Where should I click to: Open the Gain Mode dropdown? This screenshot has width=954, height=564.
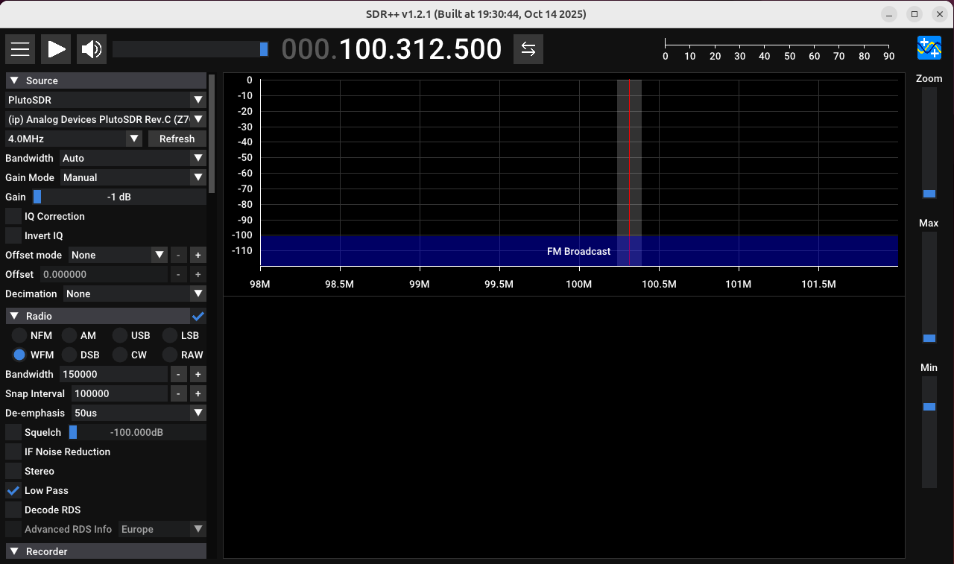click(x=133, y=177)
